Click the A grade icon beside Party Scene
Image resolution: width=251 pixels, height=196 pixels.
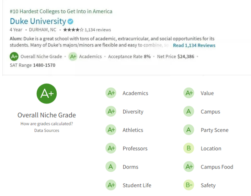189,130
